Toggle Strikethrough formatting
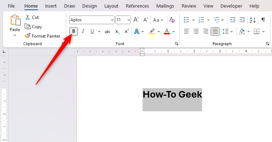 (107, 31)
